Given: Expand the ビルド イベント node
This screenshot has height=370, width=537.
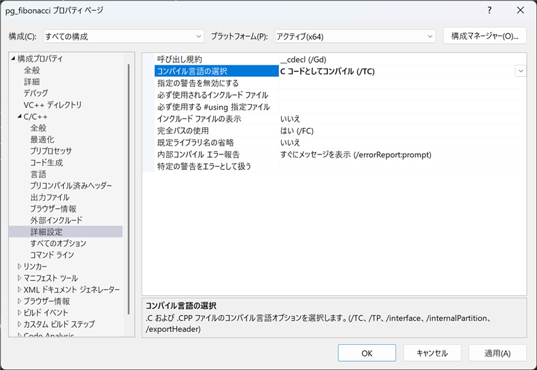Looking at the screenshot, I should click(x=20, y=312).
